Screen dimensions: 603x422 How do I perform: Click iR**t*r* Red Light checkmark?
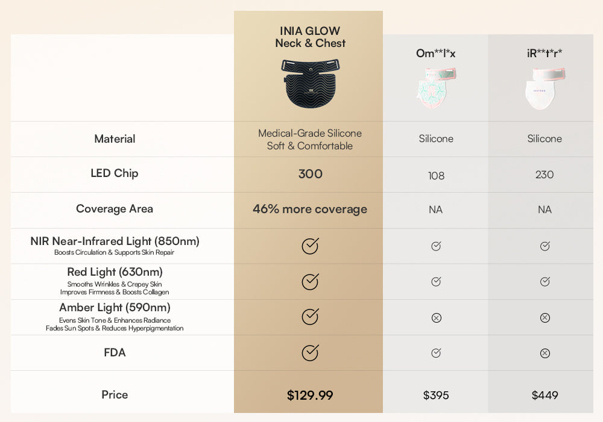[x=545, y=282]
